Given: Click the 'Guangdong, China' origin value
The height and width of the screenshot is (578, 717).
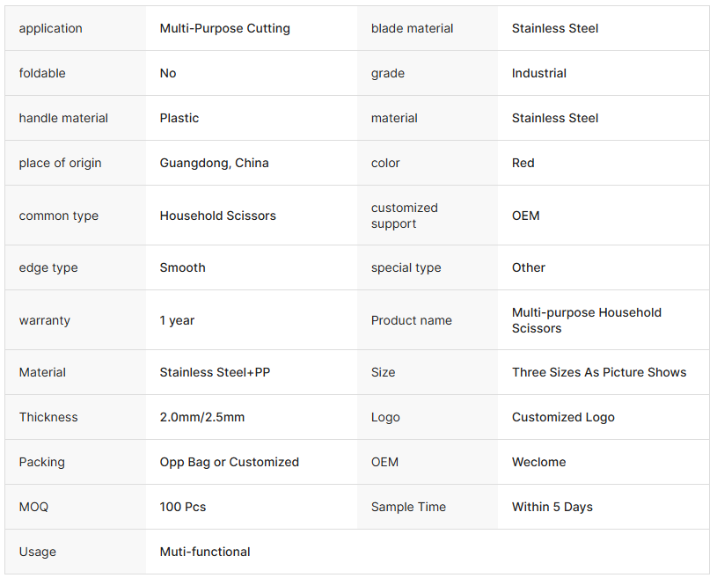Looking at the screenshot, I should (x=214, y=163).
